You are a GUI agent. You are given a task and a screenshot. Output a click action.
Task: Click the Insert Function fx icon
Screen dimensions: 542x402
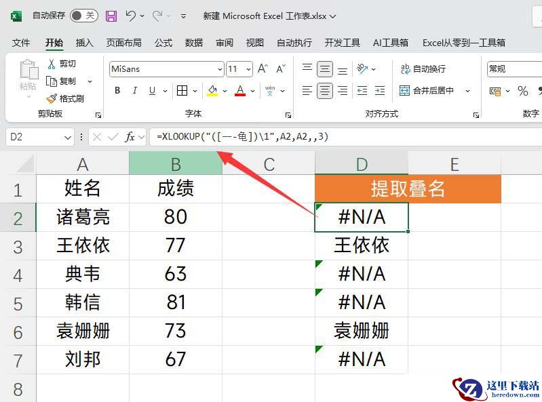130,137
